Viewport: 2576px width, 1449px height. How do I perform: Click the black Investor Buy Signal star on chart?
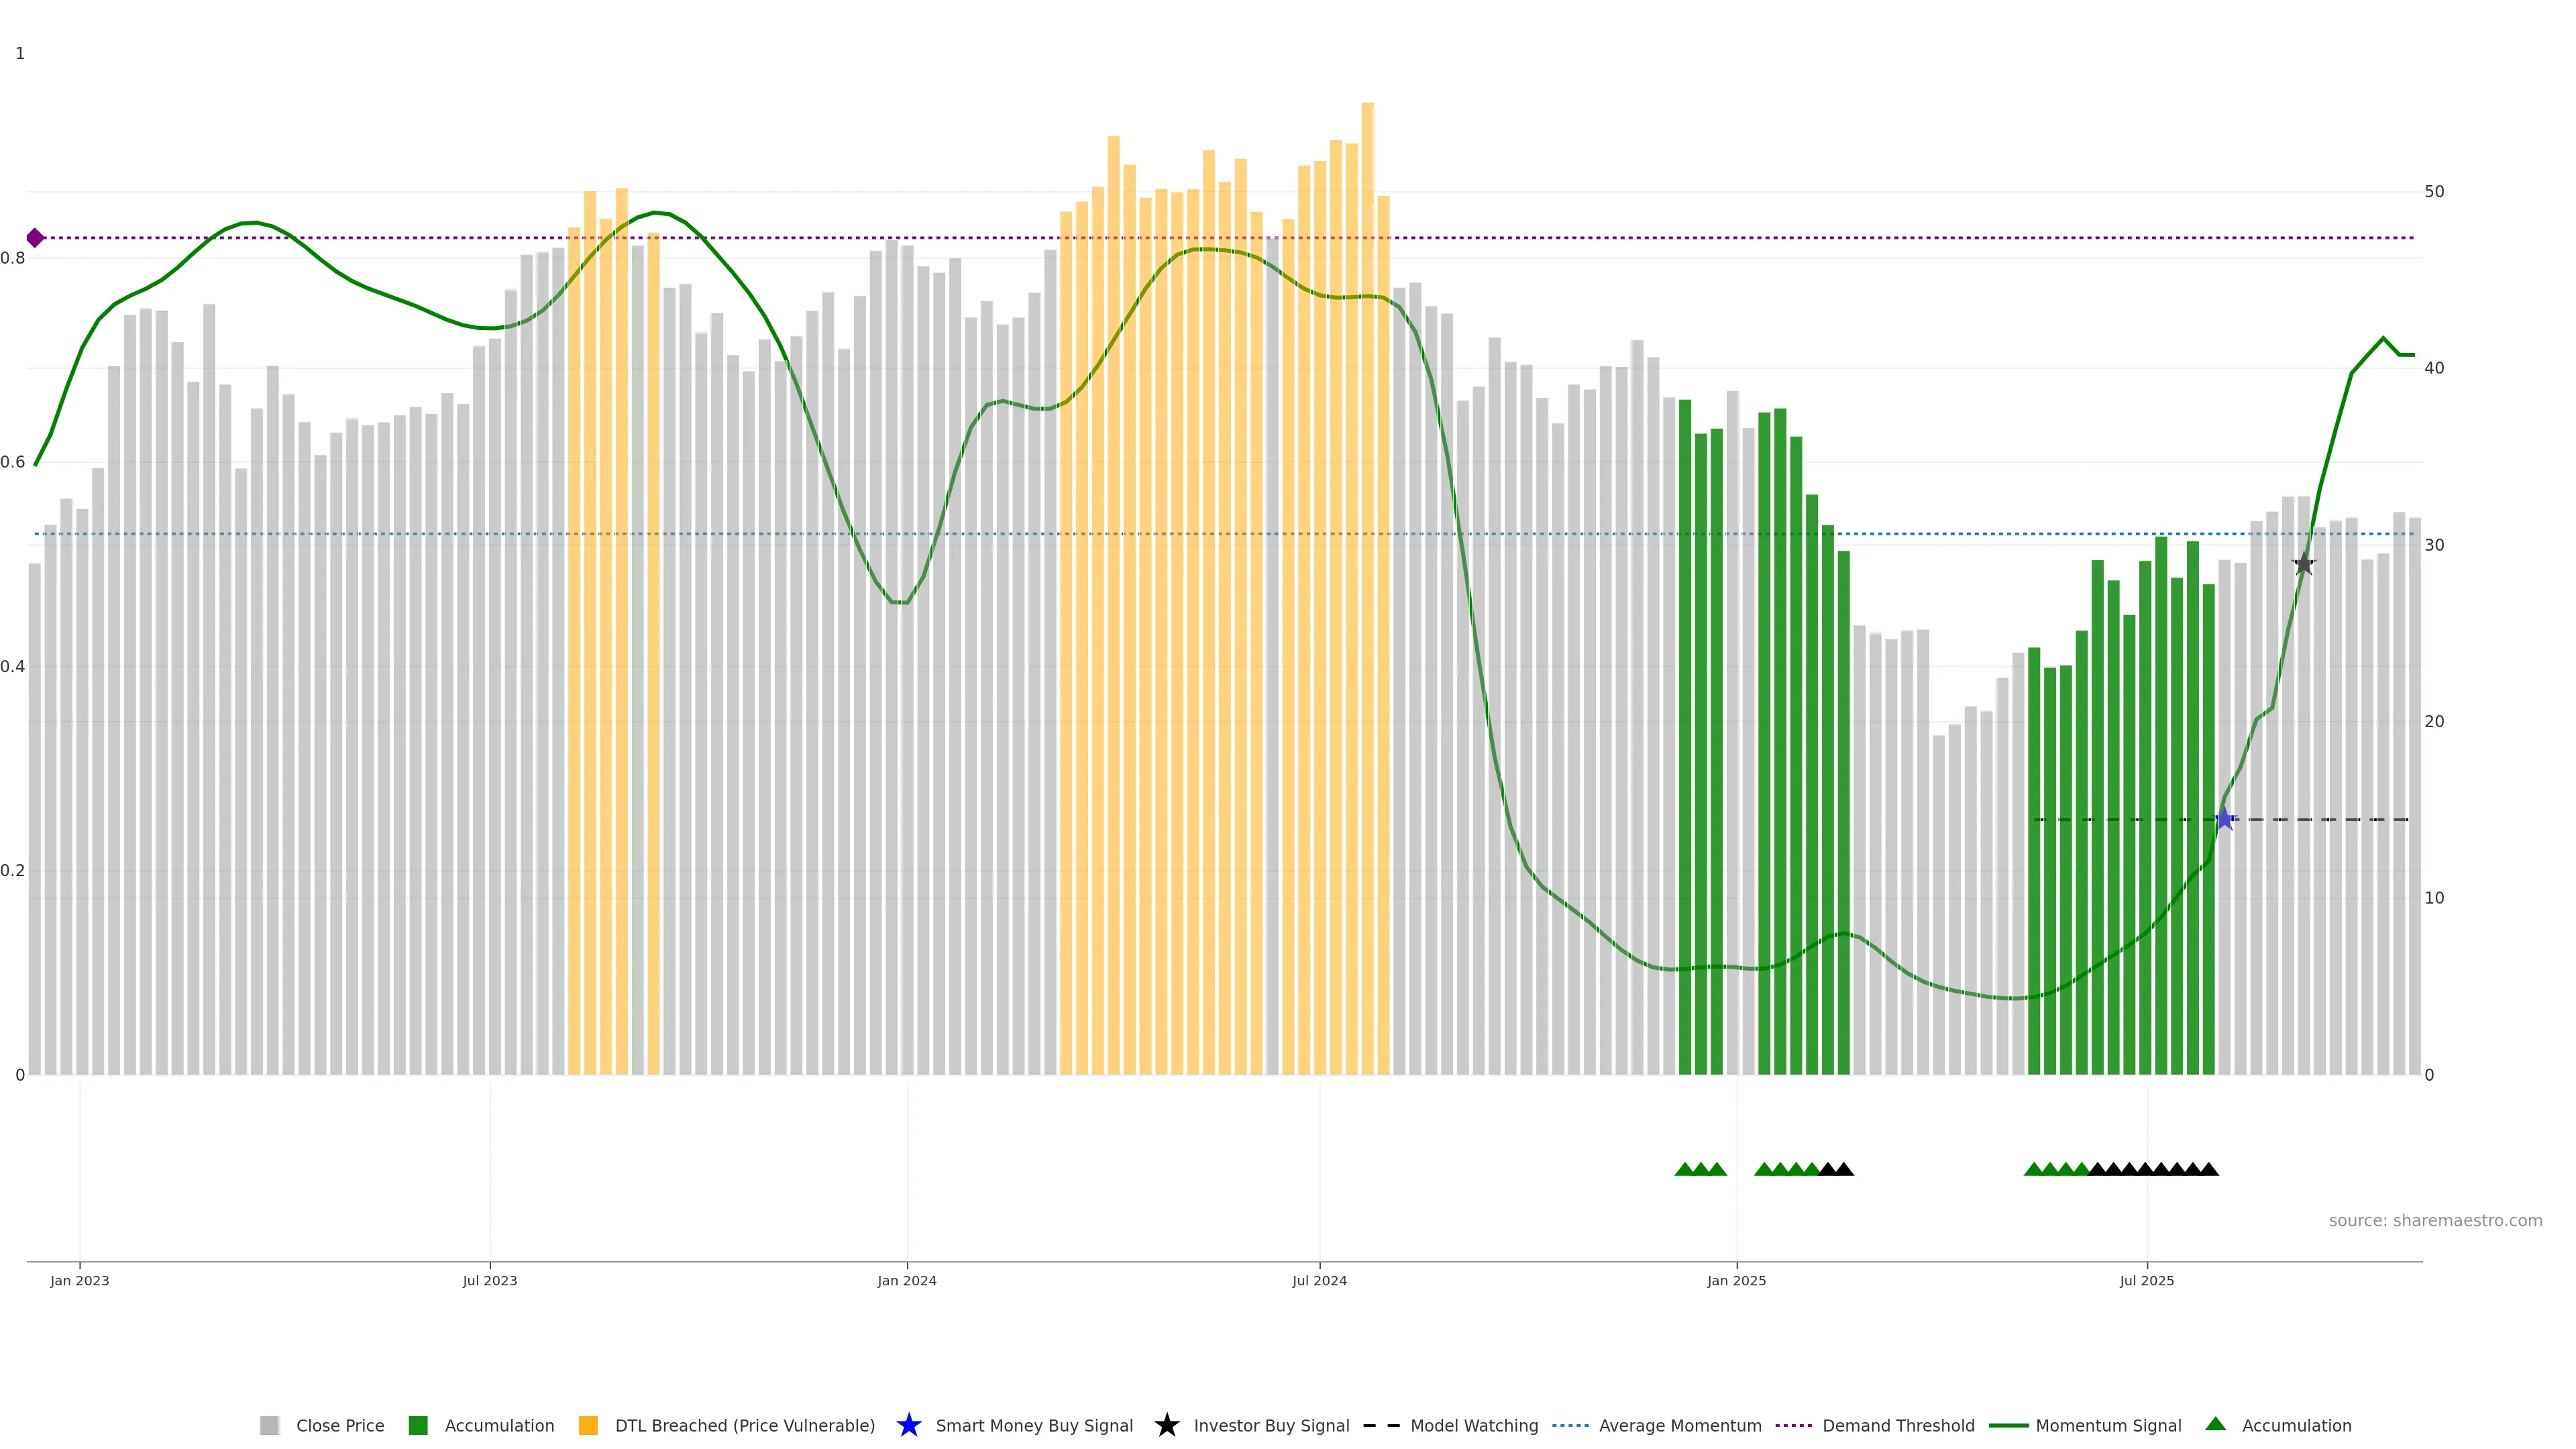2304,564
